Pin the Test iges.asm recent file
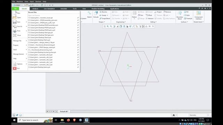This screenshot has width=223, height=125. click(78, 35)
